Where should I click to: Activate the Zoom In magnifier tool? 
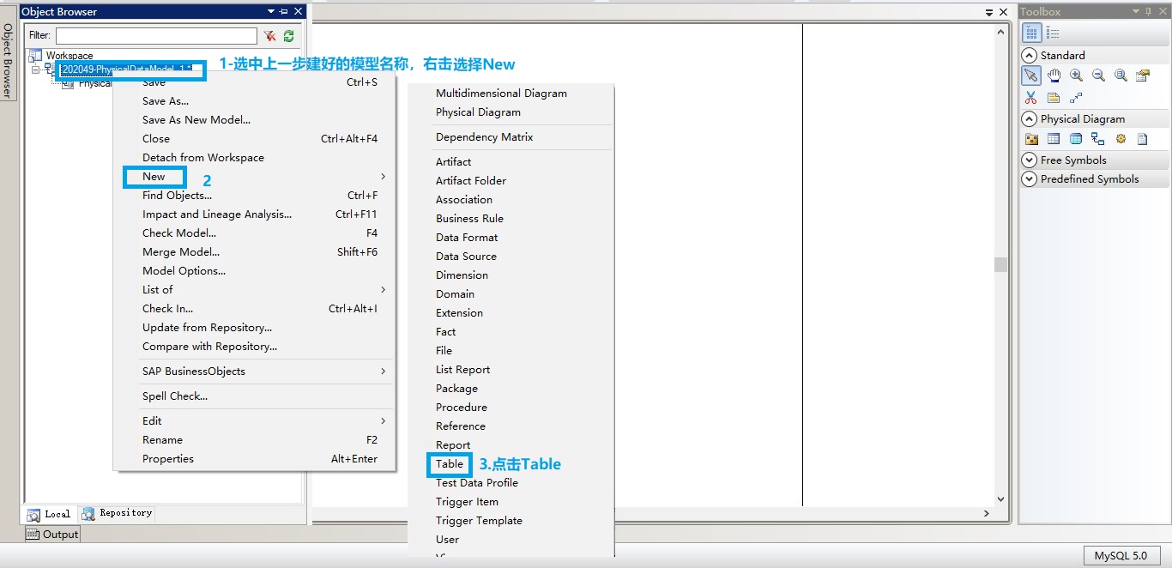click(x=1076, y=75)
